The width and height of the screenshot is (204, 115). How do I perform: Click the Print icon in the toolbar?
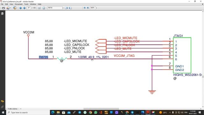tap(3, 8)
